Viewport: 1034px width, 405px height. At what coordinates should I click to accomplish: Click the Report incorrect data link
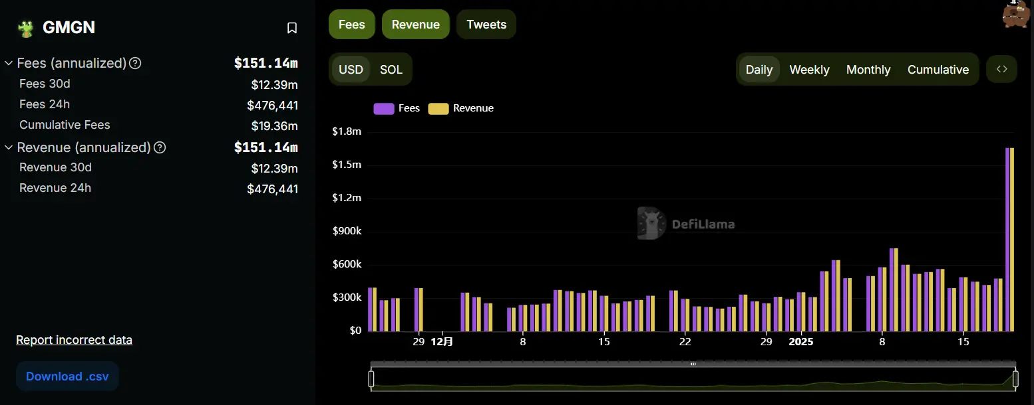[x=74, y=340]
